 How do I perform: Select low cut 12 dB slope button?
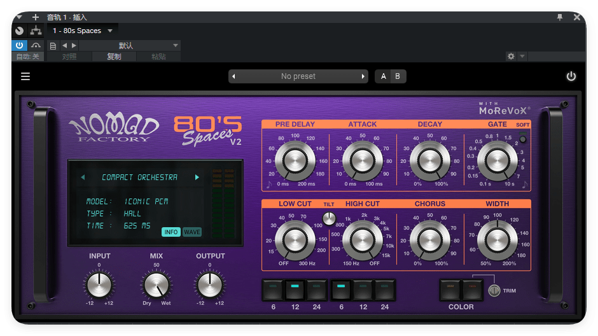pyautogui.click(x=295, y=290)
